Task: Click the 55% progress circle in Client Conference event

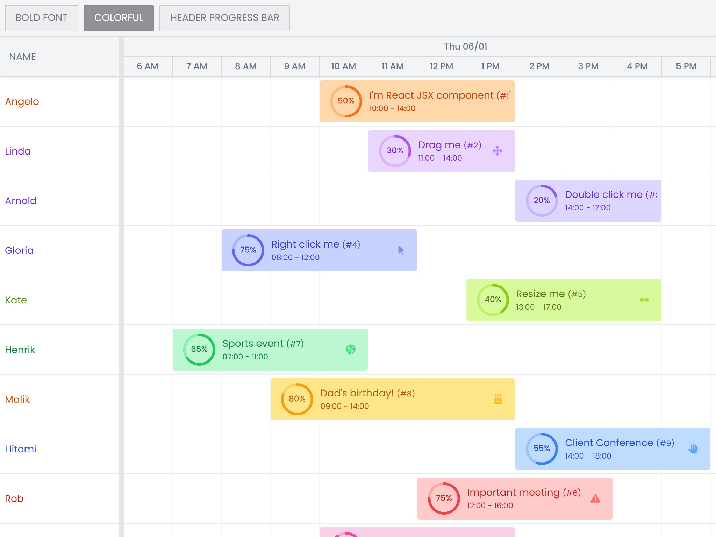Action: (x=542, y=449)
